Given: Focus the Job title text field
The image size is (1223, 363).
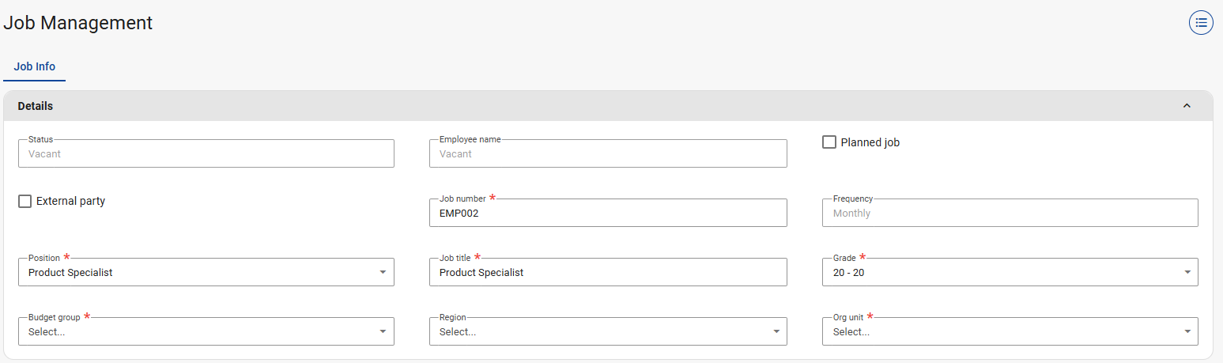Looking at the screenshot, I should click(x=607, y=272).
